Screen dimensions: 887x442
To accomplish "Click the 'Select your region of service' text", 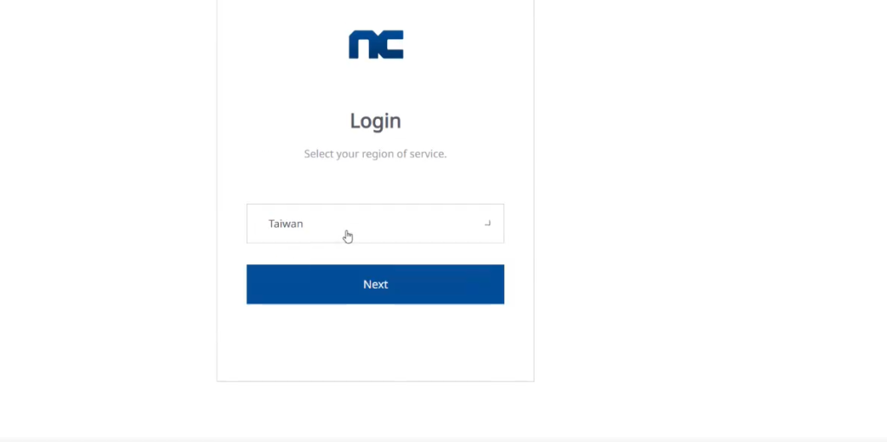I will pos(375,154).
